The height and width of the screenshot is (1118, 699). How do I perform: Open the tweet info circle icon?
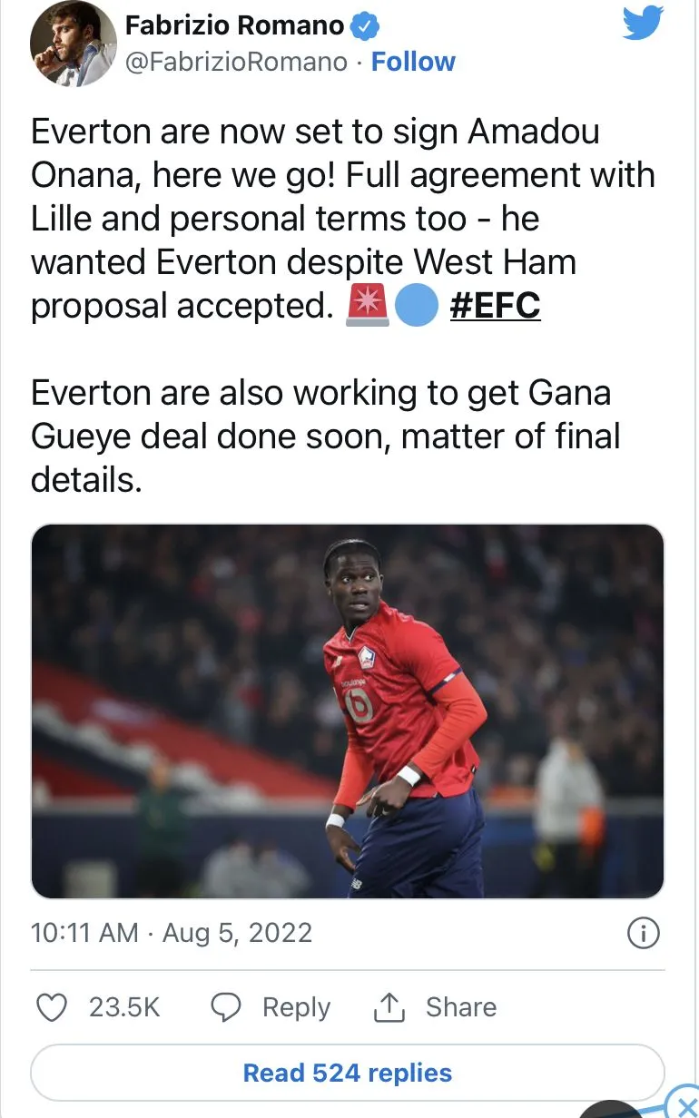(644, 934)
